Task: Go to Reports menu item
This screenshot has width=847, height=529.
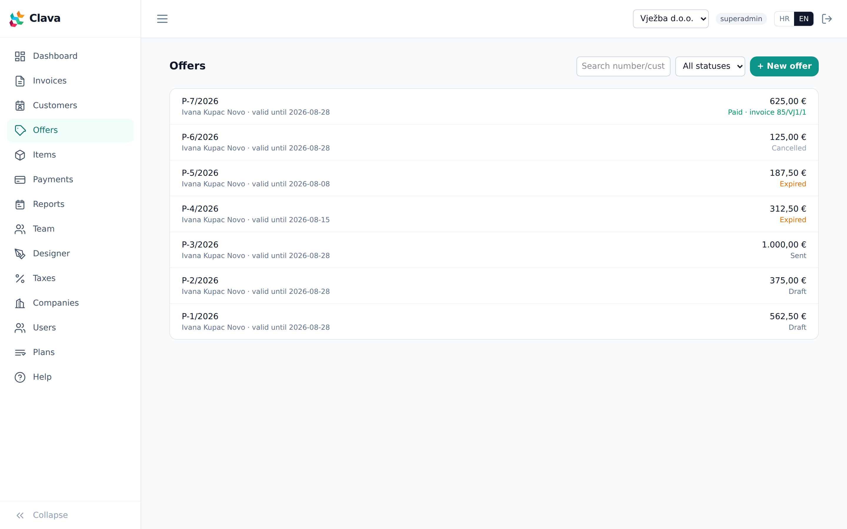Action: tap(70, 204)
